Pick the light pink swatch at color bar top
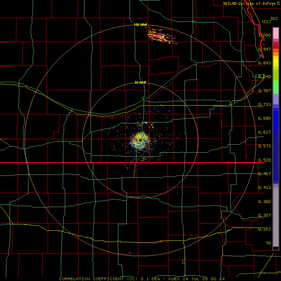This screenshot has height=281, width=281. [276, 33]
